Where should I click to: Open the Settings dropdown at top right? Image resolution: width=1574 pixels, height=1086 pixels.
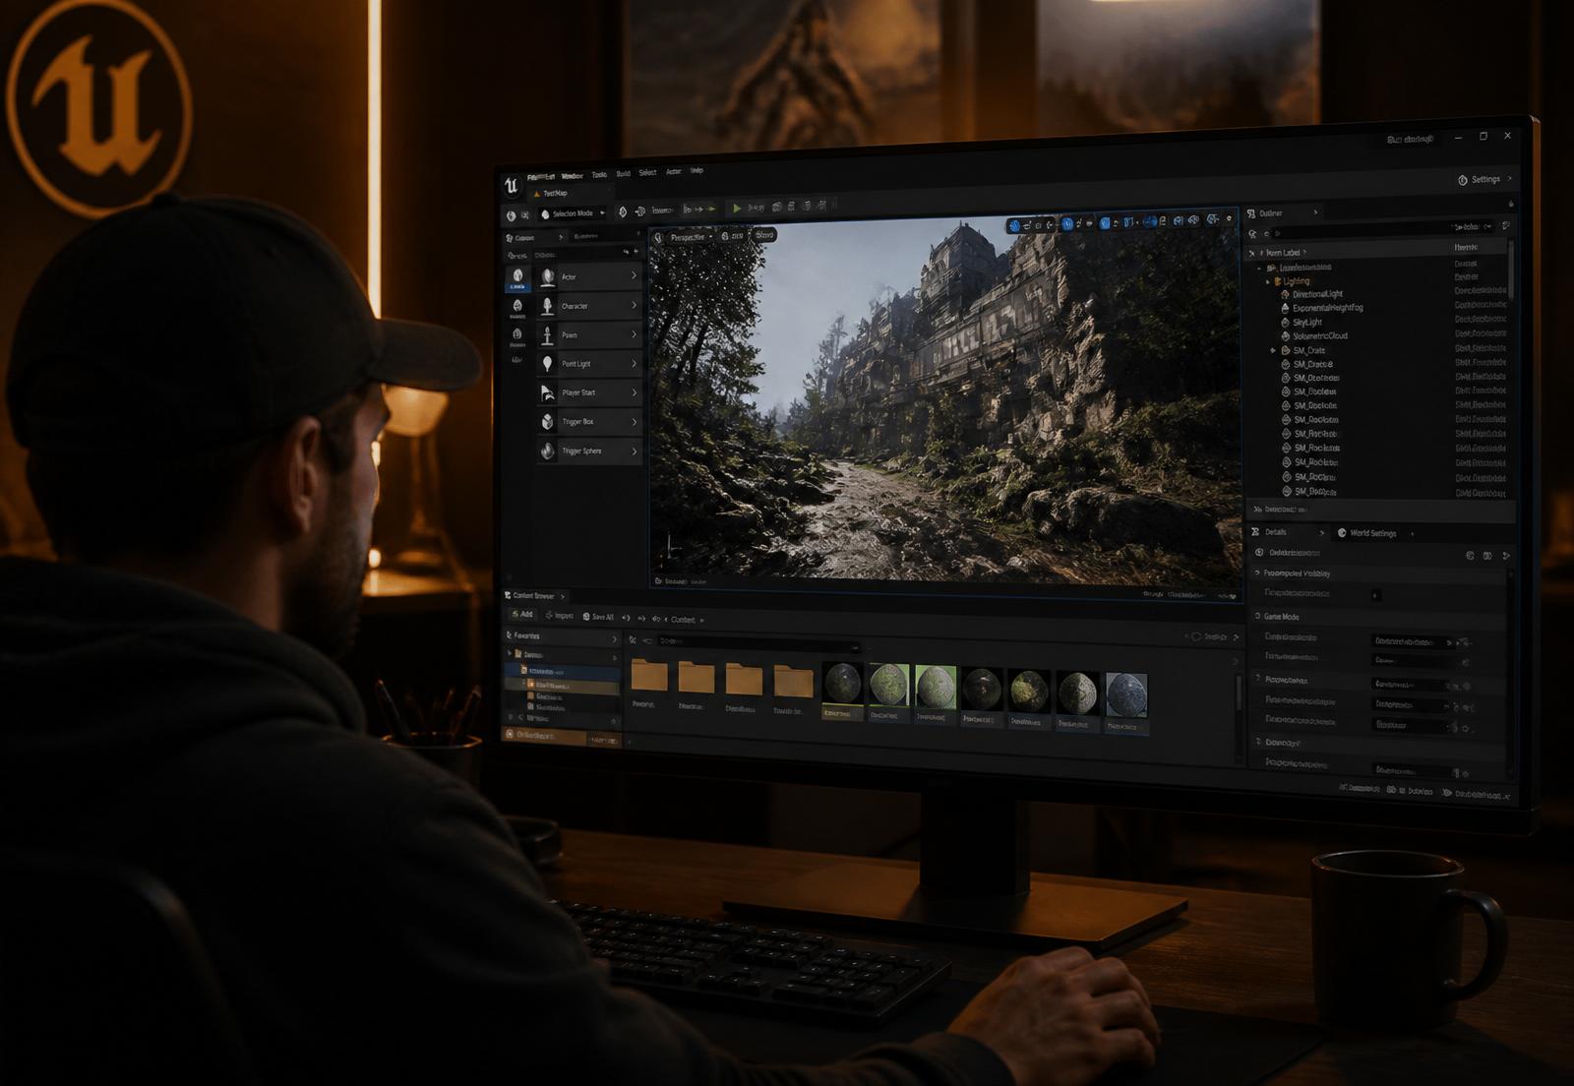click(x=1484, y=180)
